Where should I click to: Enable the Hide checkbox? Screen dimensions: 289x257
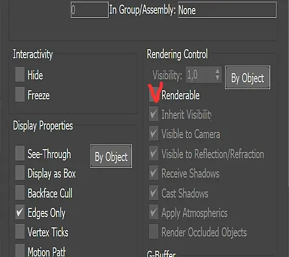[20, 74]
